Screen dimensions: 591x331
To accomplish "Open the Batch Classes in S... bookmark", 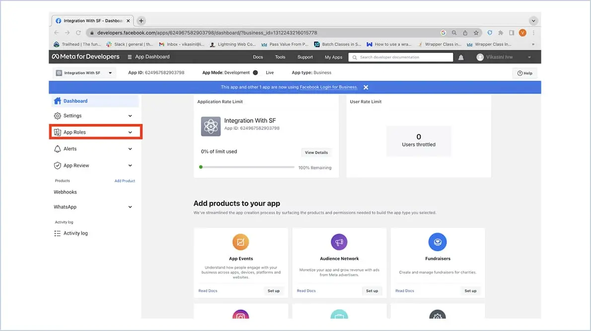I will click(x=338, y=45).
